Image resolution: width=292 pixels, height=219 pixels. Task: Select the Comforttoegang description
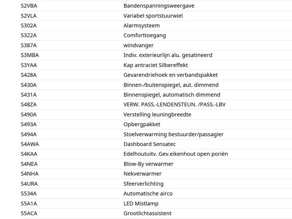pyautogui.click(x=145, y=35)
